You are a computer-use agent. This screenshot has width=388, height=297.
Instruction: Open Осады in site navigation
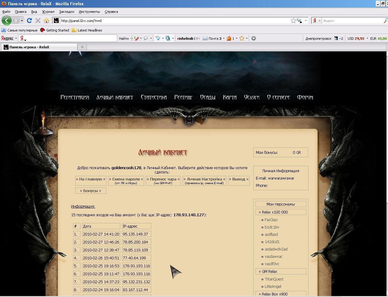[207, 97]
